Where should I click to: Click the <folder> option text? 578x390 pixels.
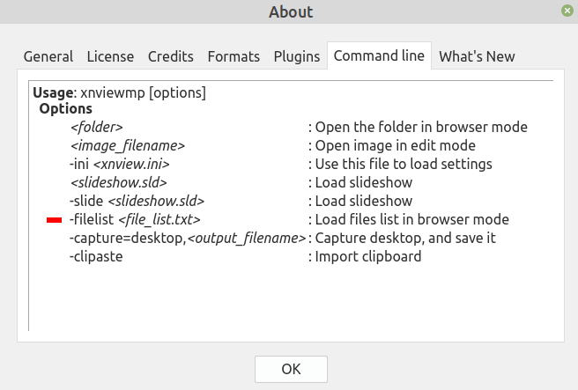[x=97, y=127]
